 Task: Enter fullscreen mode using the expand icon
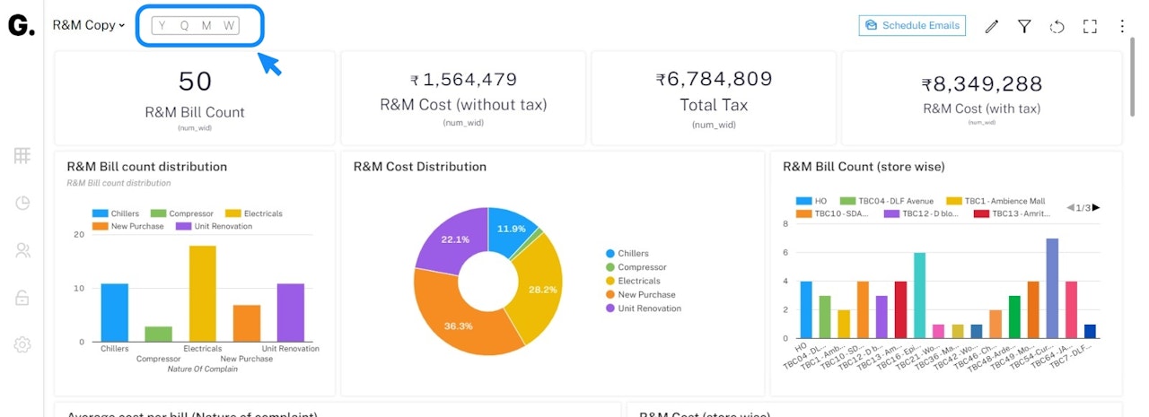tap(1090, 26)
